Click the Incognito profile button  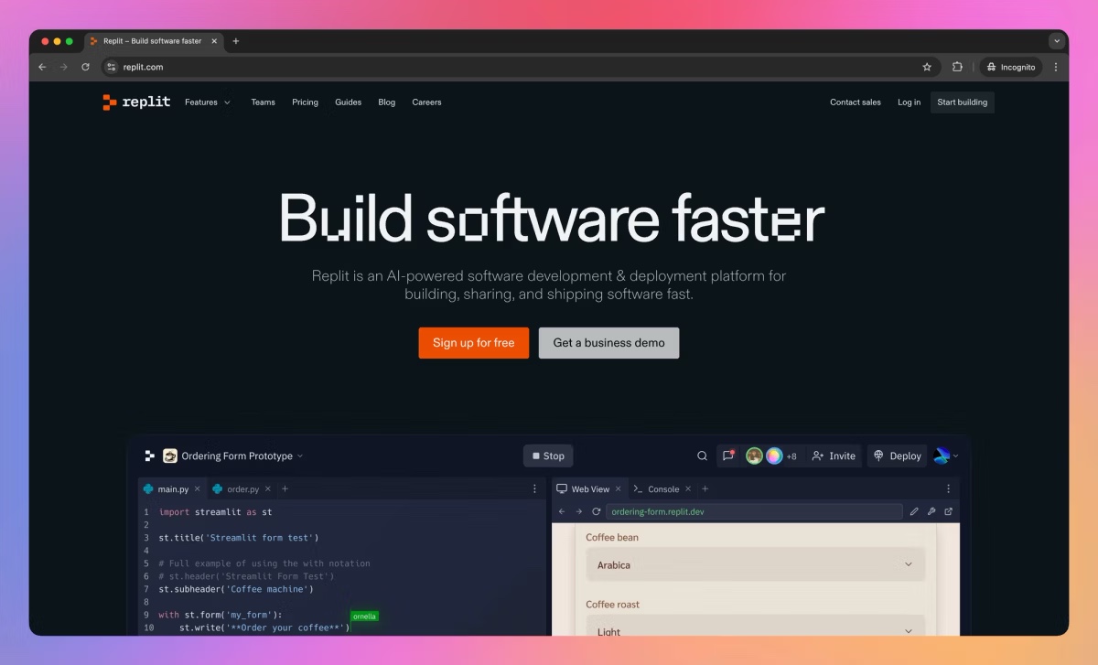tap(1011, 67)
